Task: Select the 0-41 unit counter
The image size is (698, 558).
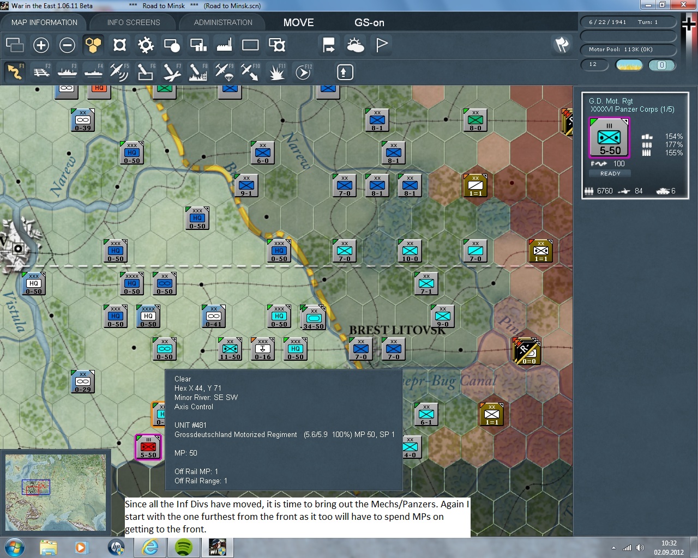Action: (214, 317)
